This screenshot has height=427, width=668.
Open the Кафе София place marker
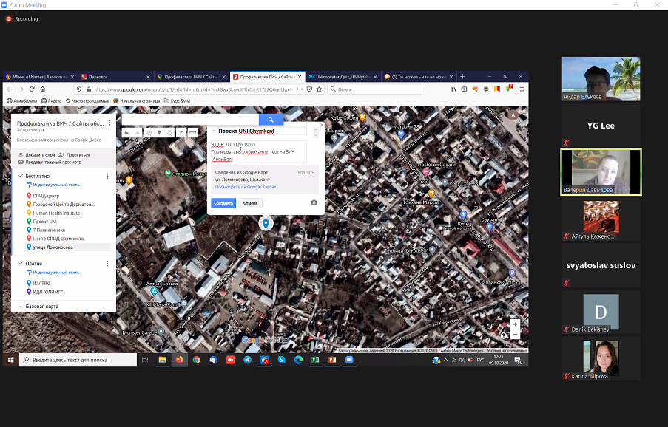click(x=362, y=117)
